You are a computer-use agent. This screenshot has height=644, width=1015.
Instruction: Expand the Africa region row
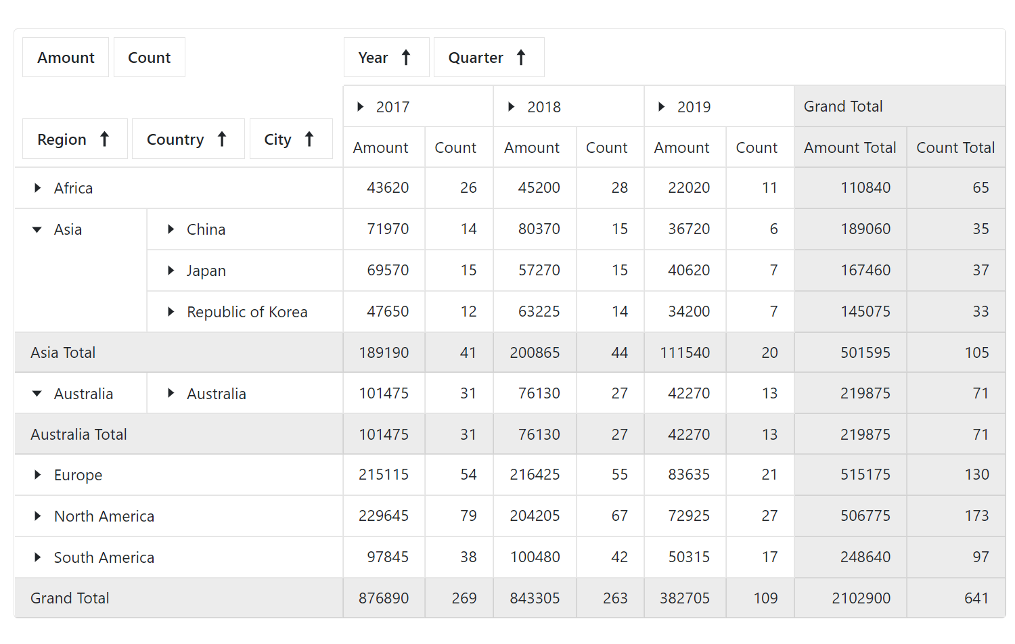click(x=38, y=188)
